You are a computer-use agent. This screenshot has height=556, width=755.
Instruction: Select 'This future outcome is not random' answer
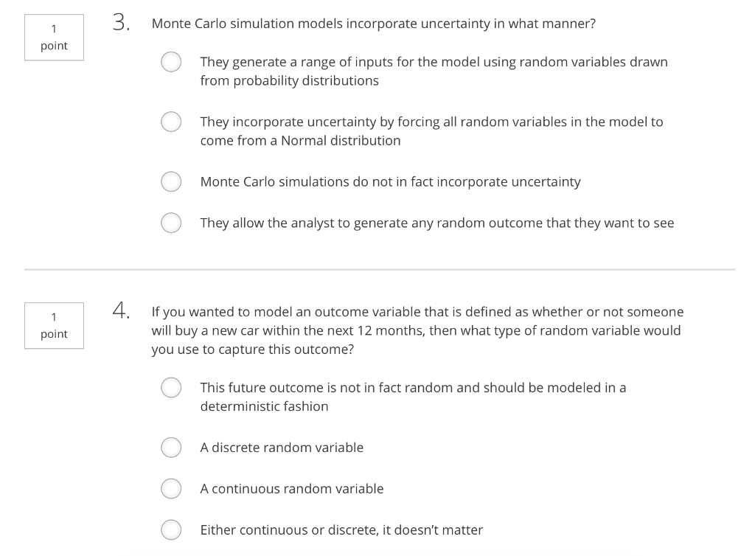(171, 387)
